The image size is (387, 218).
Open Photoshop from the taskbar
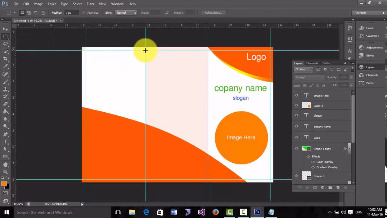tap(257, 212)
